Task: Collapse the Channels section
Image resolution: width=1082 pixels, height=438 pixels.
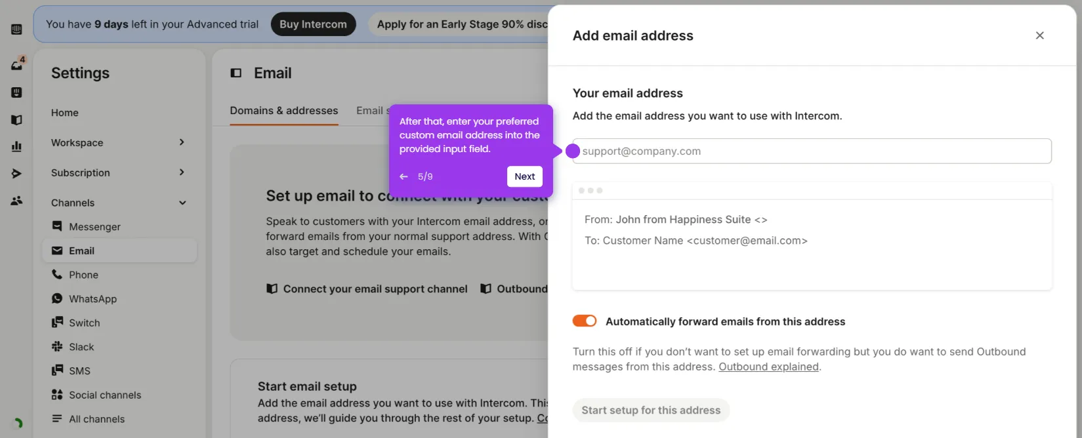Action: [x=119, y=203]
